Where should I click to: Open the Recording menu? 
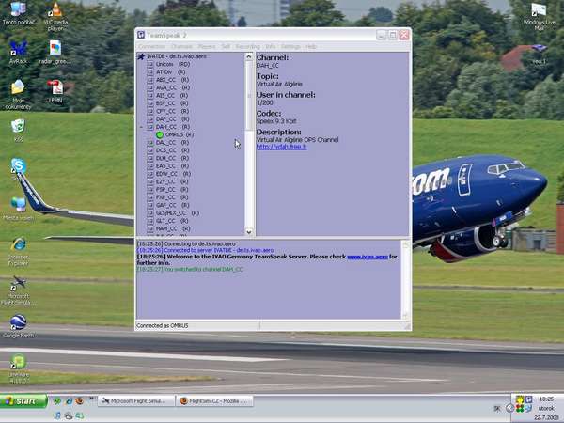click(x=248, y=47)
